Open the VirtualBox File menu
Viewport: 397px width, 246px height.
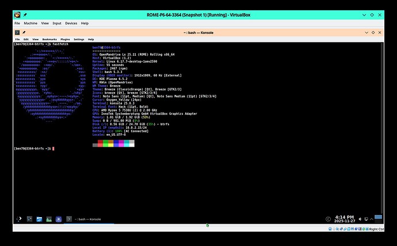[x=17, y=23]
